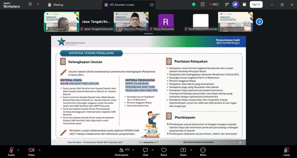
Task: Open the meeting info icon
Action: coord(30,4)
